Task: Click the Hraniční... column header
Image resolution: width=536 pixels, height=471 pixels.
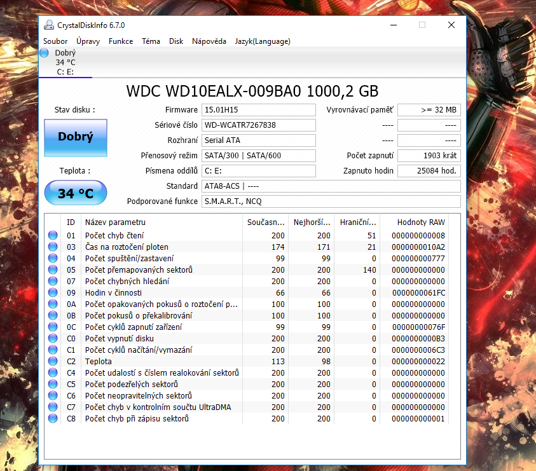Action: pyautogui.click(x=357, y=222)
